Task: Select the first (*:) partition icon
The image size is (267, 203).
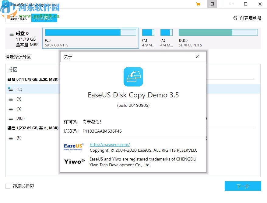Action: 10,99
